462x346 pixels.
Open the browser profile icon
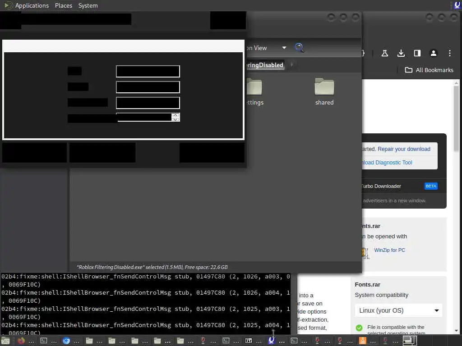(x=433, y=53)
